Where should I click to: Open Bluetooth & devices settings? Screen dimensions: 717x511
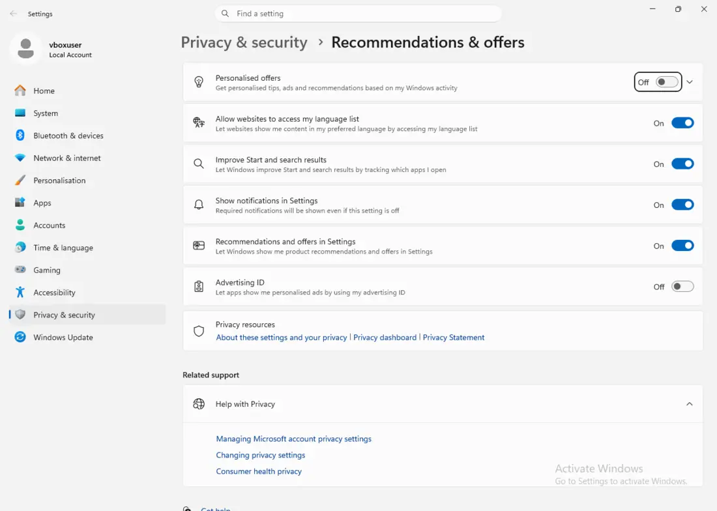pos(87,136)
